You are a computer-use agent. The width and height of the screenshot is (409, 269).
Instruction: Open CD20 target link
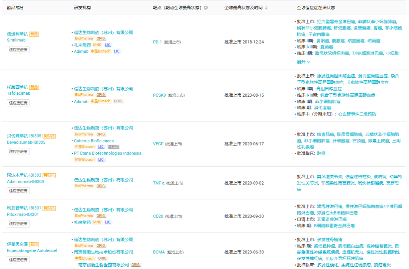tap(158, 216)
